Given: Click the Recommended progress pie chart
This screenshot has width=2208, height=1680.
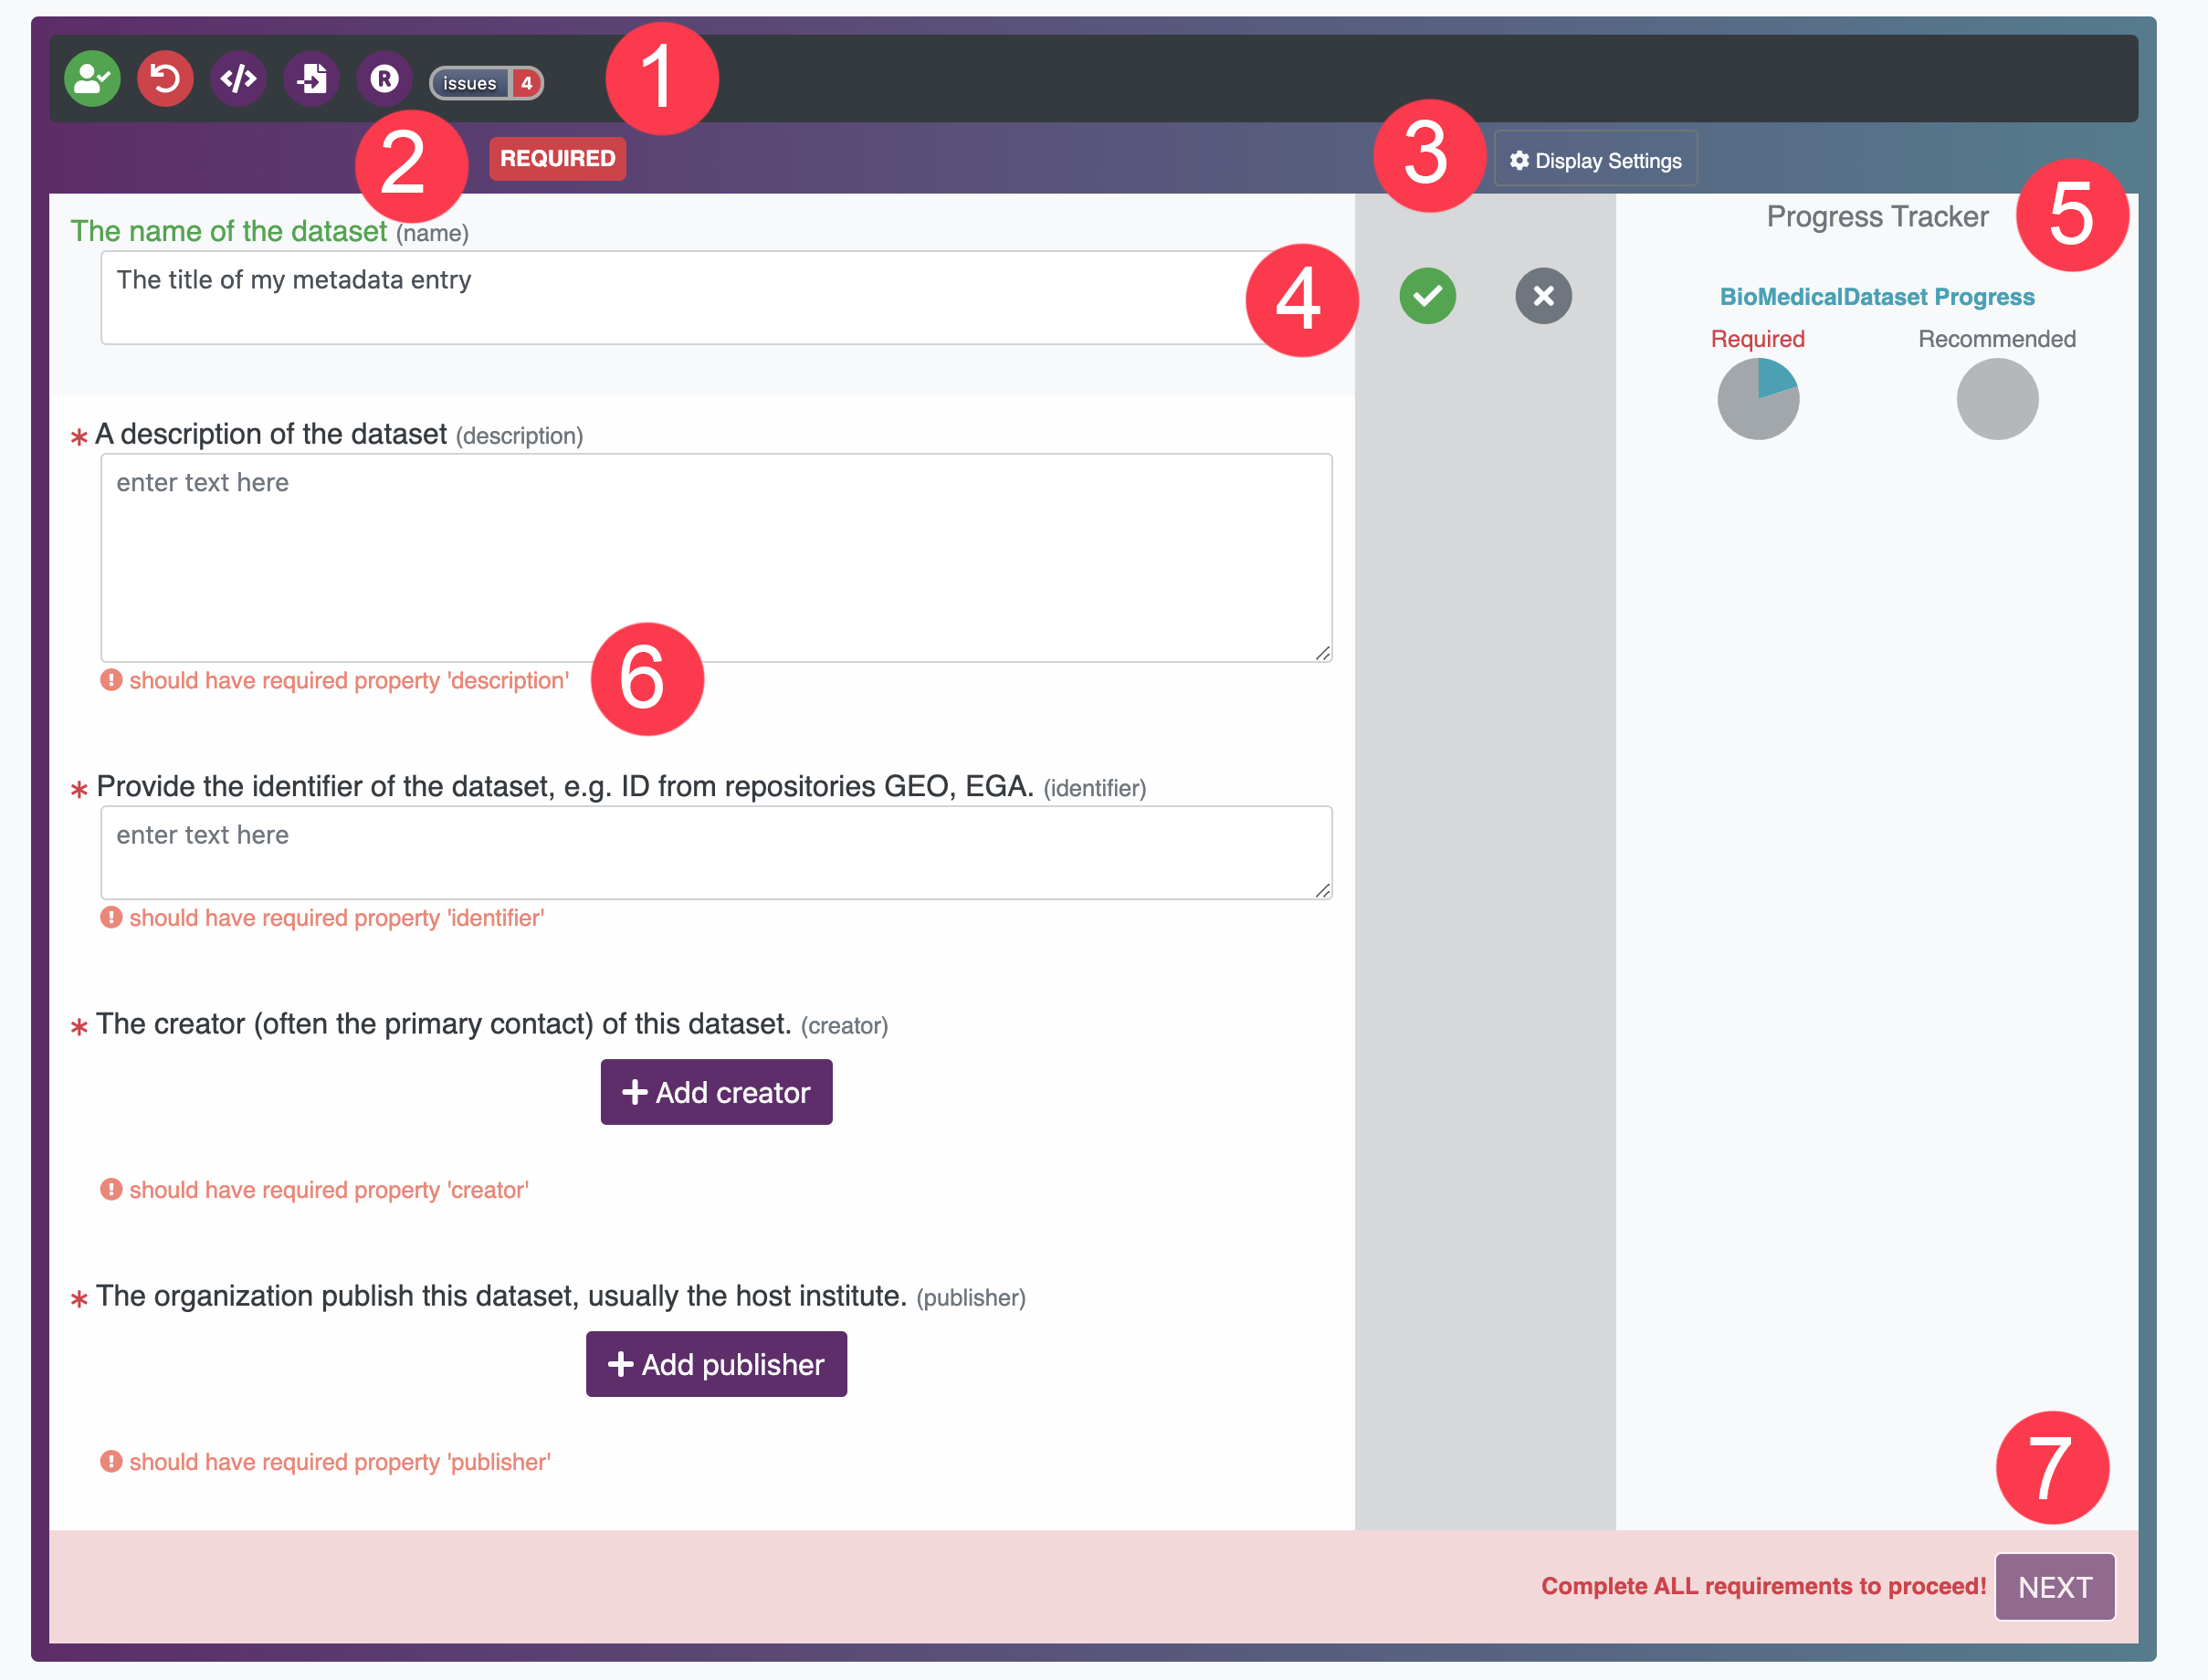Looking at the screenshot, I should (x=1997, y=399).
